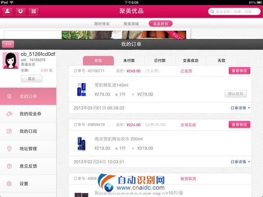
Task: Select the 已付款 orders tab
Action: tap(160, 61)
